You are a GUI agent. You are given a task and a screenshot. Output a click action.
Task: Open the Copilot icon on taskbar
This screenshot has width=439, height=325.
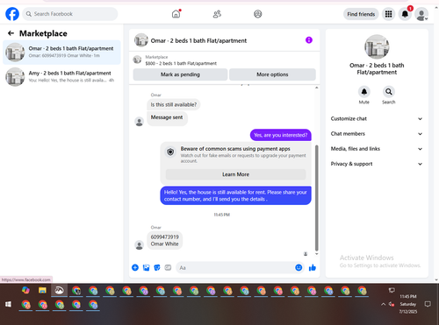pos(25,291)
